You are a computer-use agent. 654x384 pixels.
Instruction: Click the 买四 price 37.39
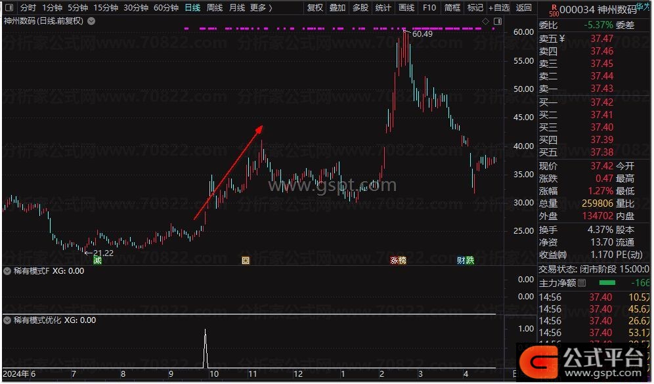(602, 140)
